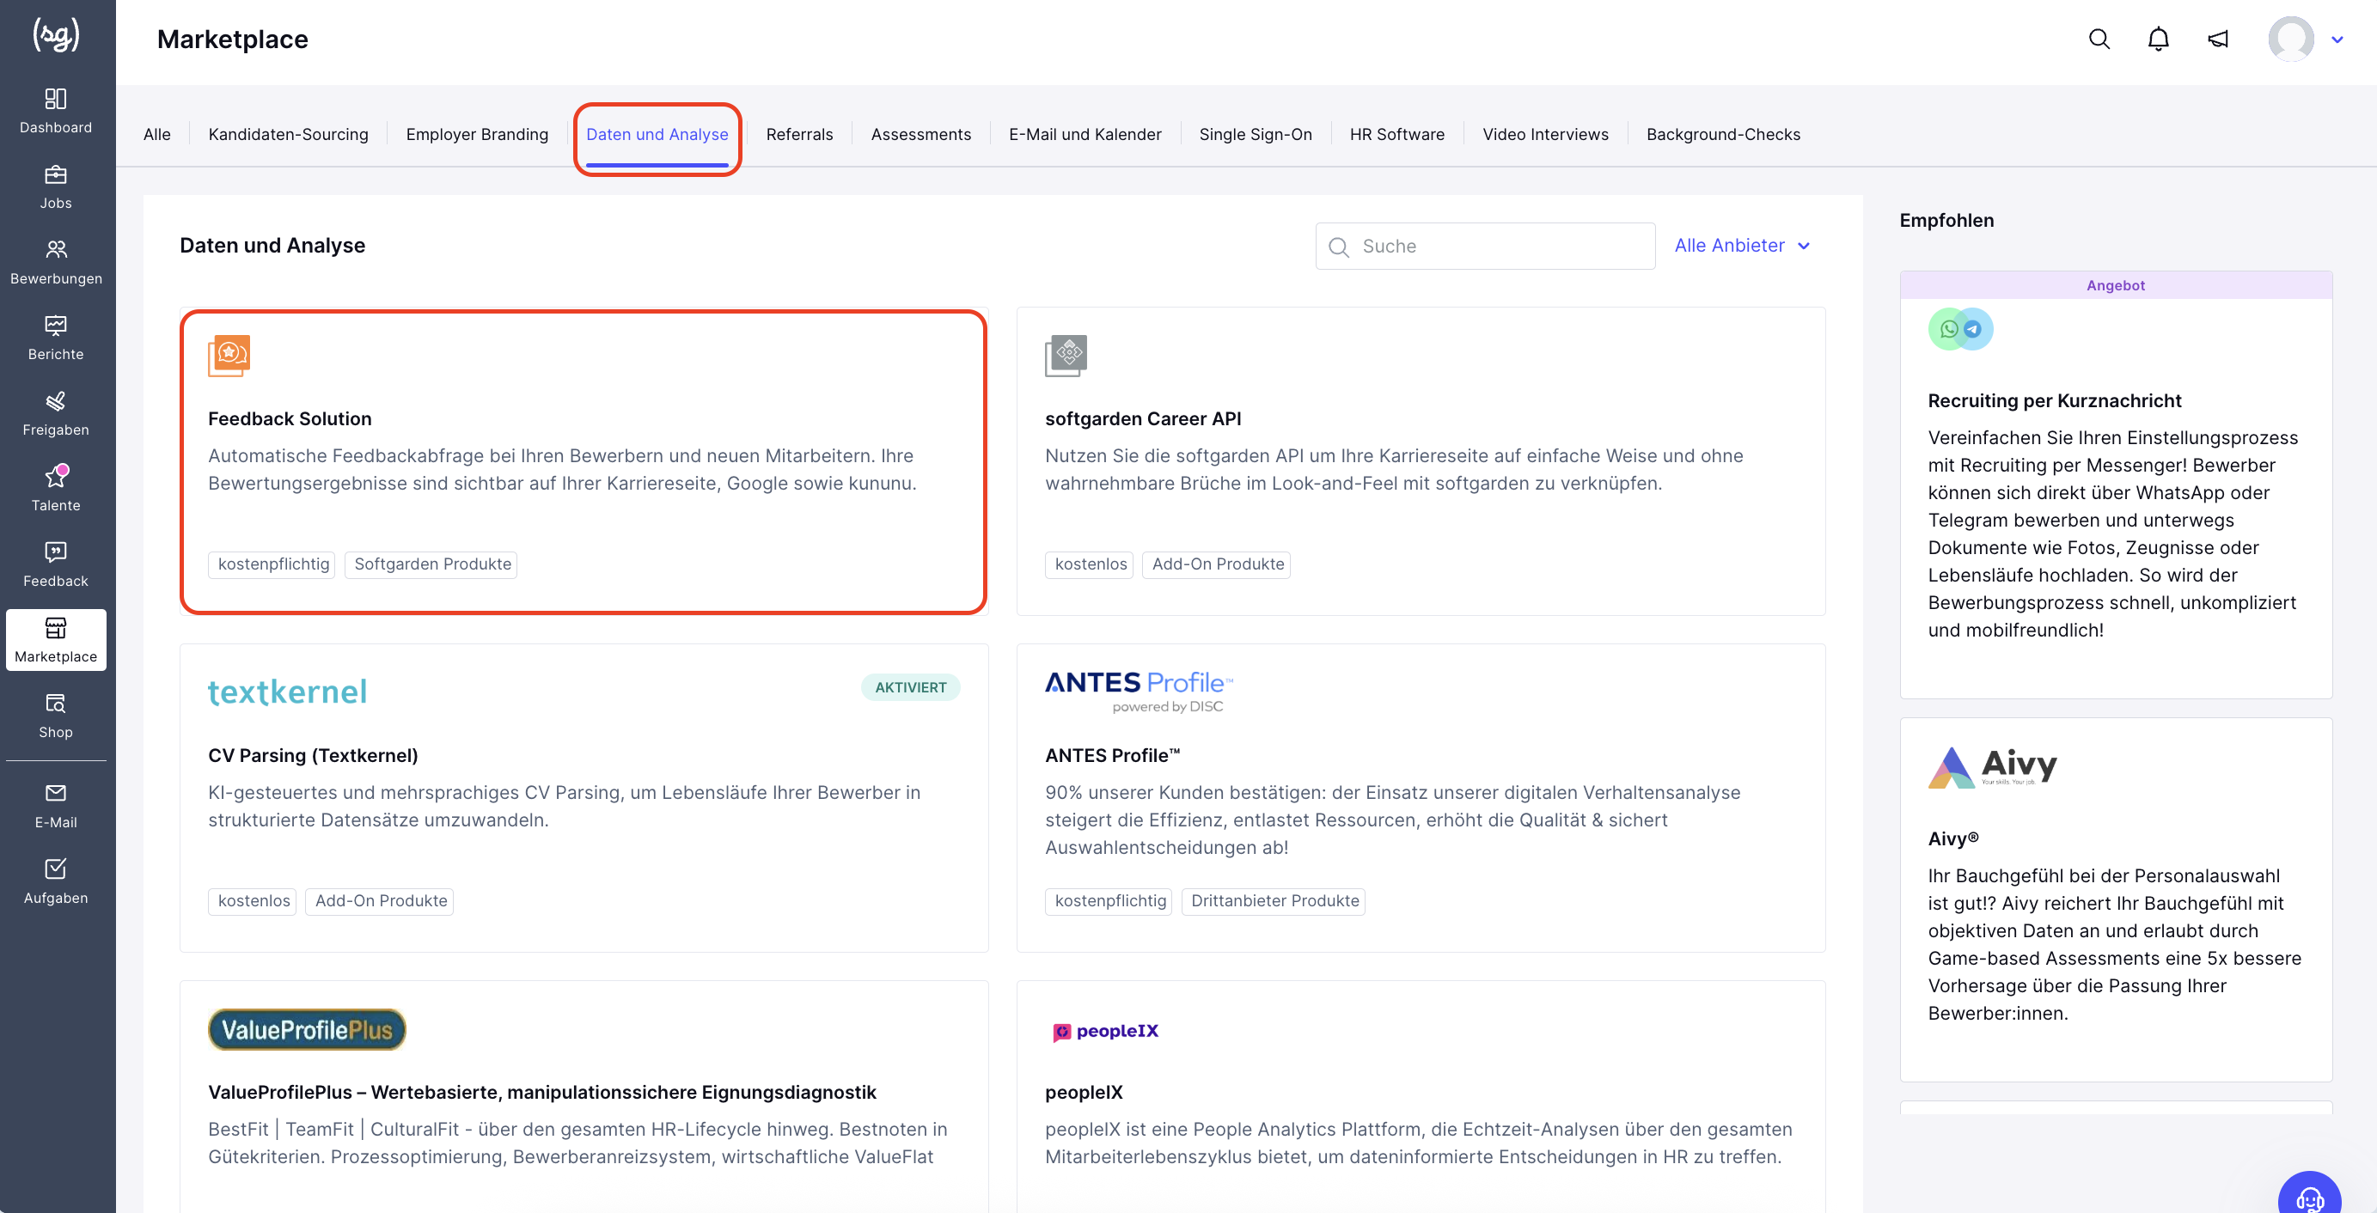Viewport: 2377px width, 1213px height.
Task: Click kostenpflichtig tag on Feedback Solution
Action: click(x=272, y=564)
